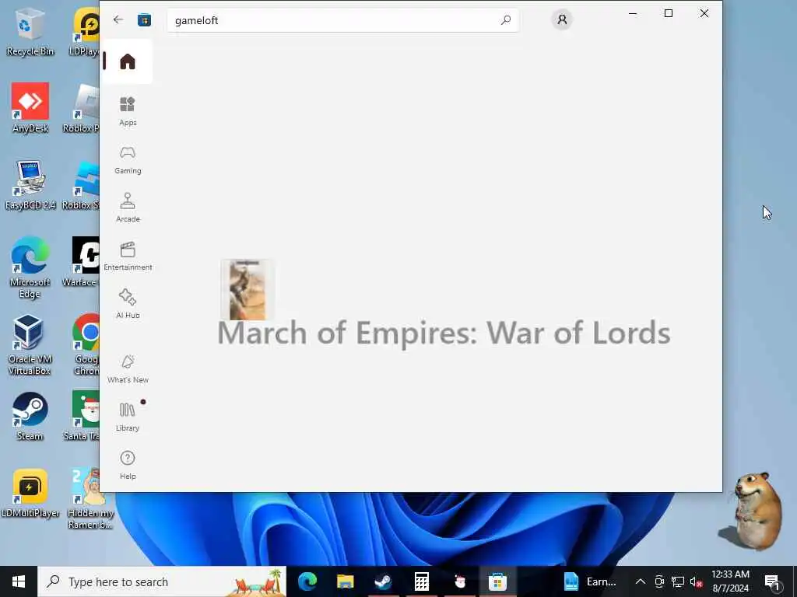Select Google Chrome desktop shortcut
Image resolution: width=797 pixels, height=597 pixels.
tap(86, 344)
